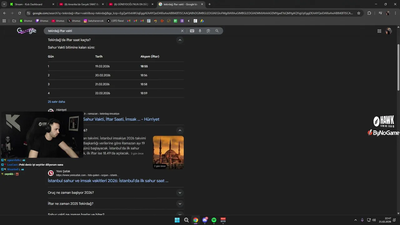The width and height of the screenshot is (400, 225).
Task: Close the Stream - Kick Dashboard tab
Action: (x=53, y=4)
